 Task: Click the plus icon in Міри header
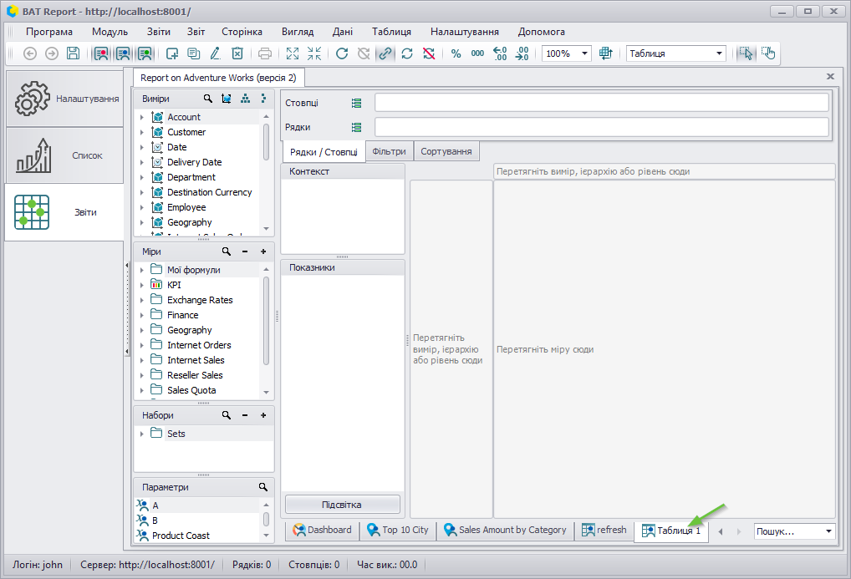click(x=263, y=251)
